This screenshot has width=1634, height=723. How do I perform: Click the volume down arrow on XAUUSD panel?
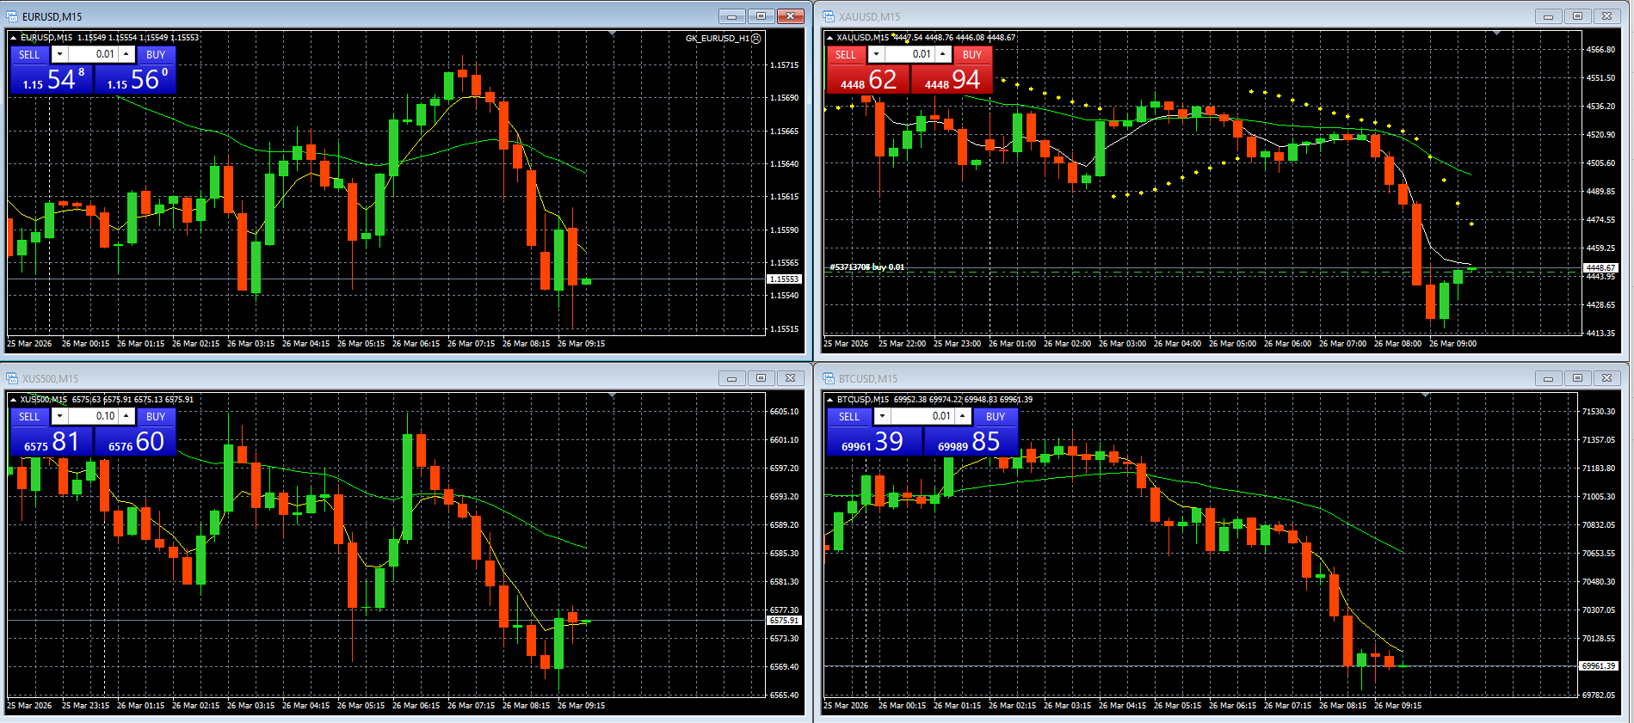(x=876, y=54)
